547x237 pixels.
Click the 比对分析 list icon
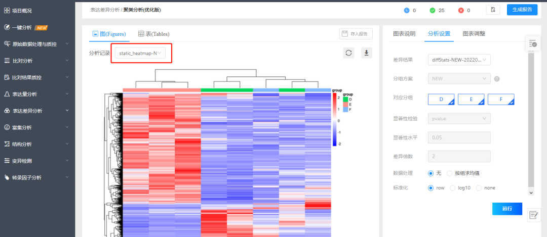coord(7,61)
